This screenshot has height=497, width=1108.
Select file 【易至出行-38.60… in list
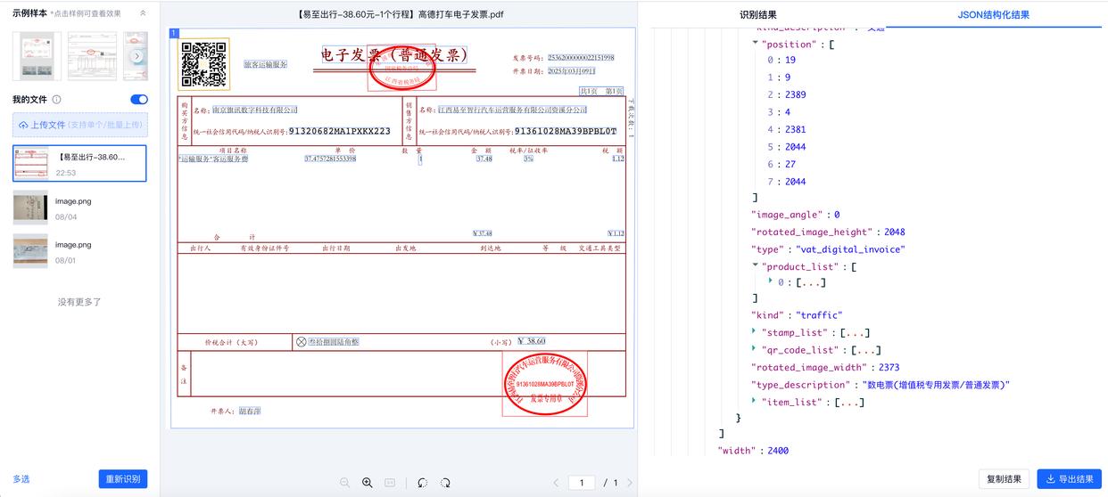(79, 164)
